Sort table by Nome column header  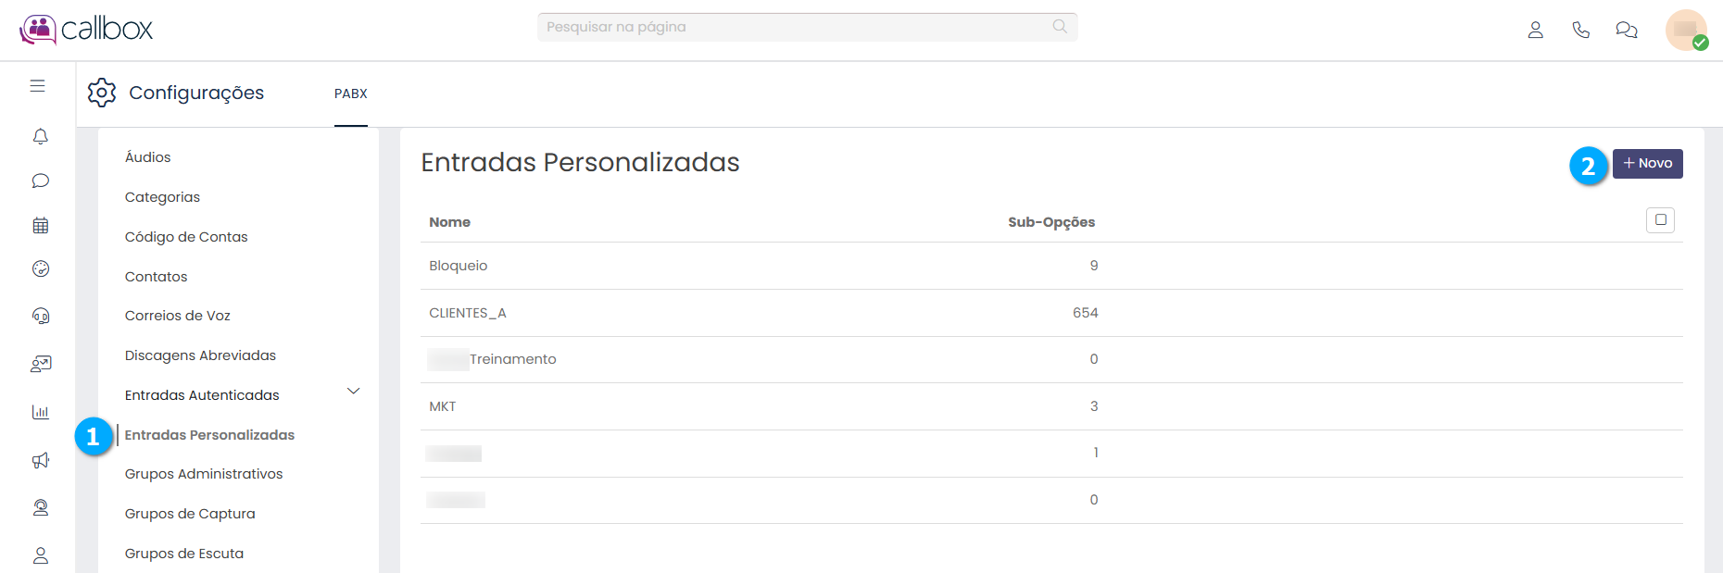click(450, 222)
